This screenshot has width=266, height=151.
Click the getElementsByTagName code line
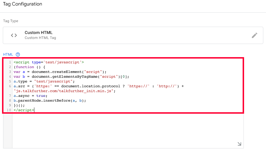coord(71,77)
